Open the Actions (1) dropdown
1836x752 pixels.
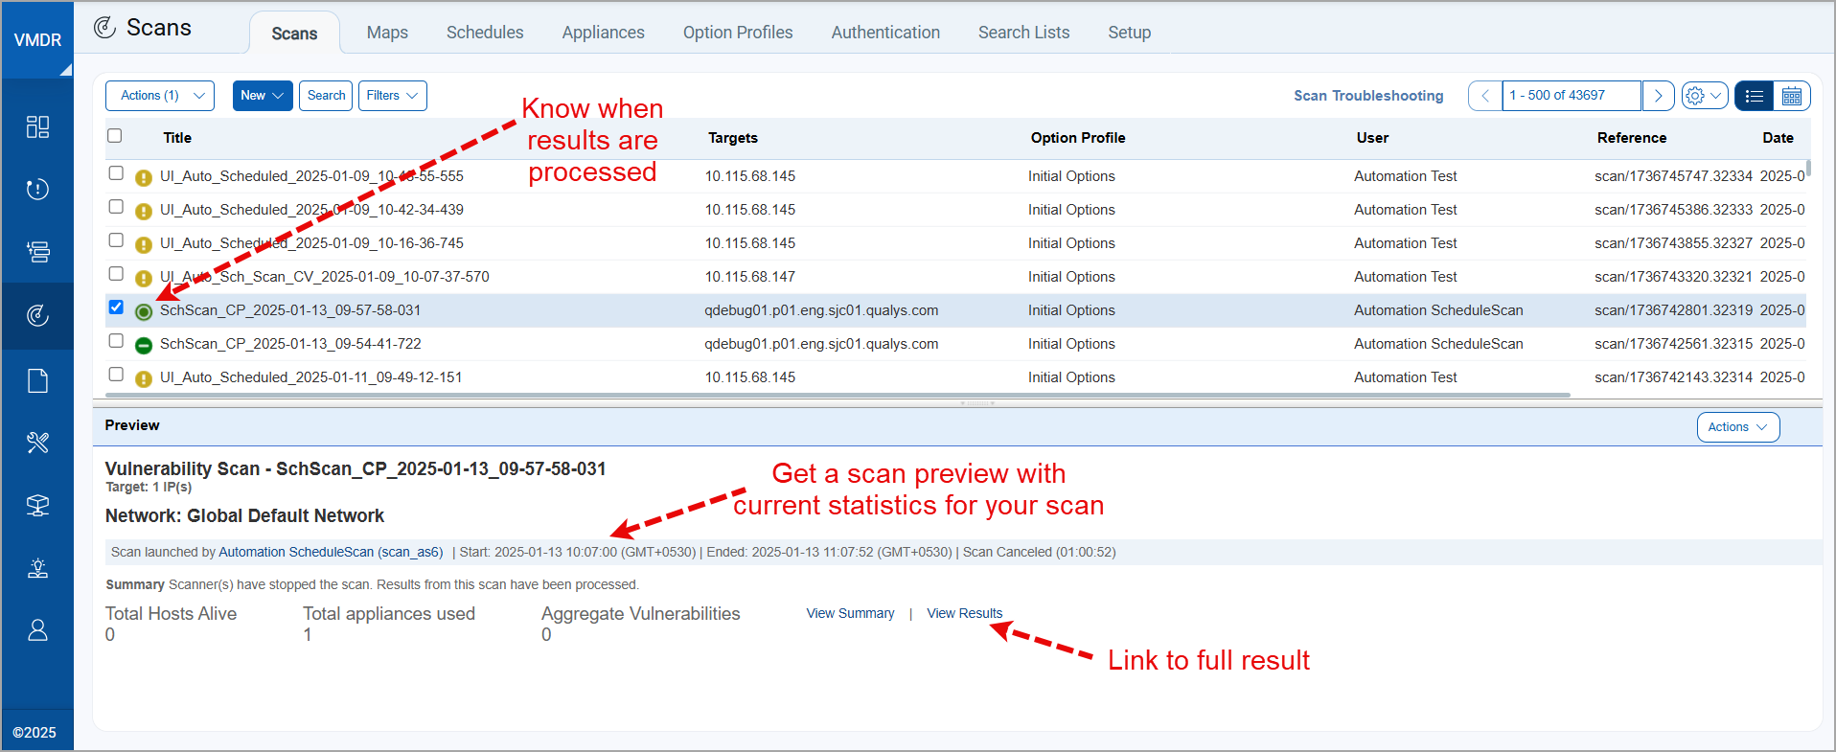point(160,96)
